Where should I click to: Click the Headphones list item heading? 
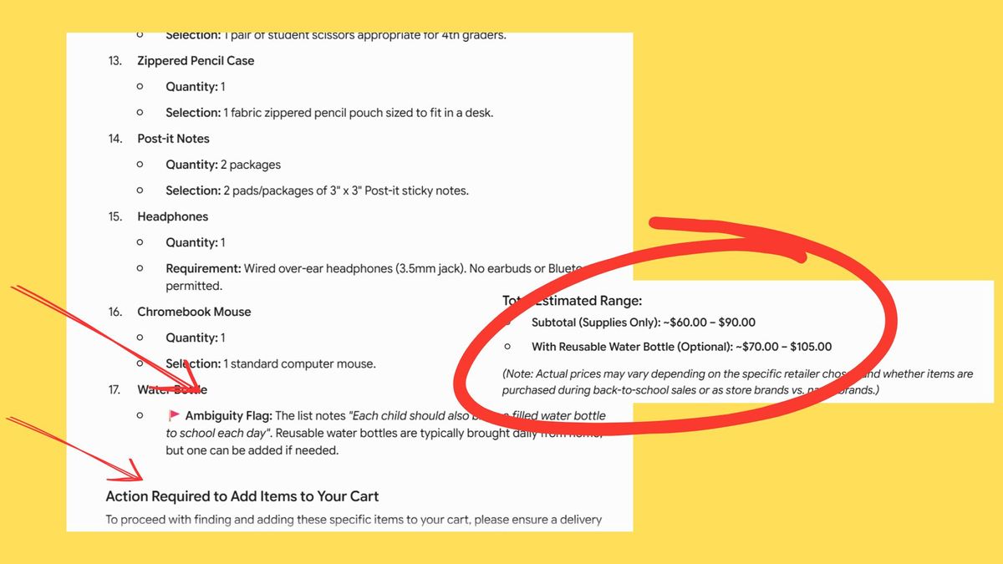[172, 216]
